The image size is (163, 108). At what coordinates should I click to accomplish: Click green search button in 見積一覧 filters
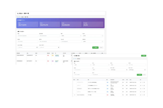139,75
